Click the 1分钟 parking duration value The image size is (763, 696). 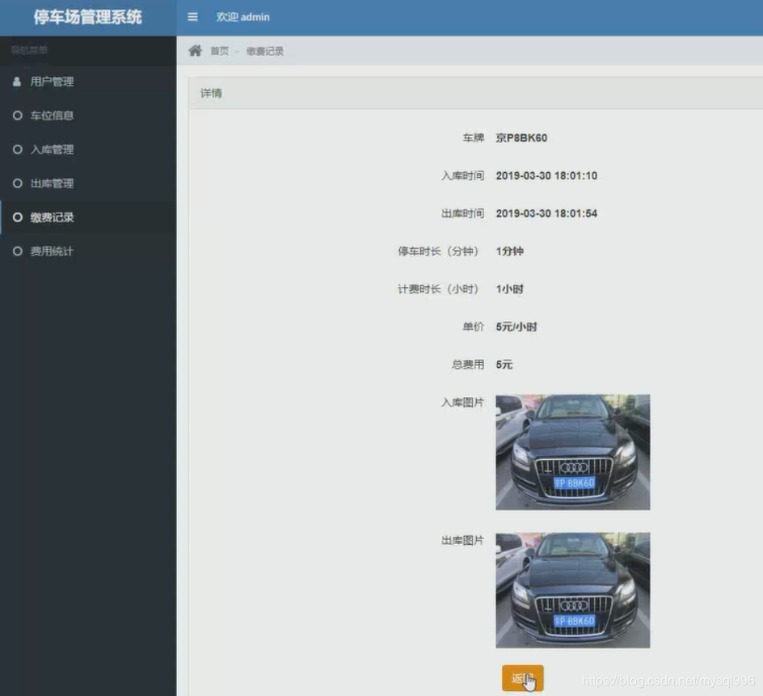(509, 251)
